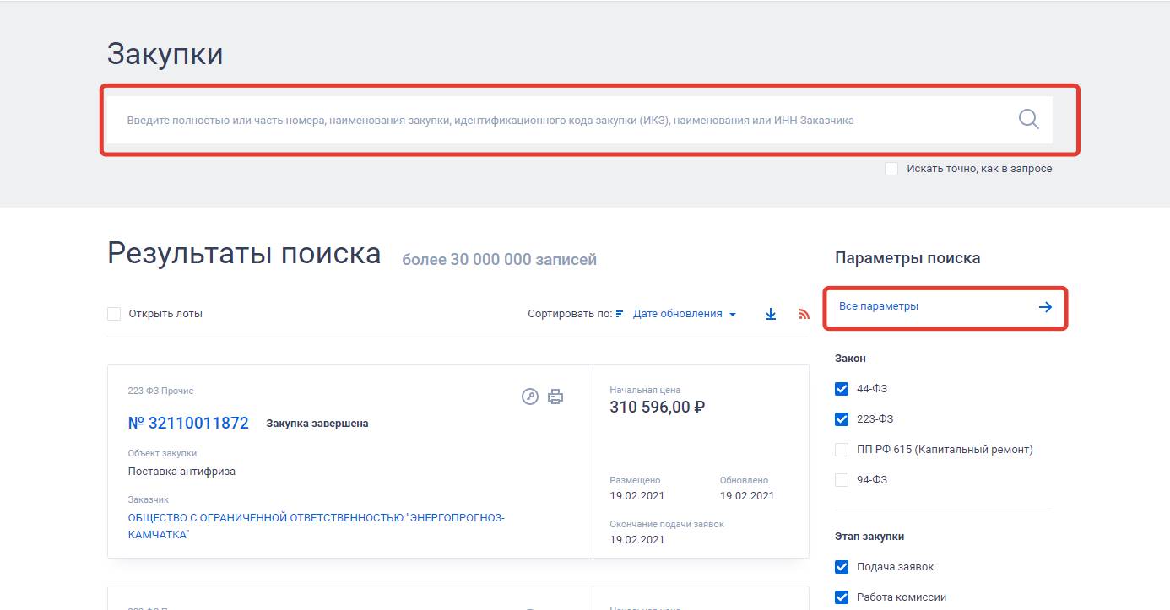Uncheck the Работа комиссии stage filter
The width and height of the screenshot is (1170, 610).
(842, 597)
